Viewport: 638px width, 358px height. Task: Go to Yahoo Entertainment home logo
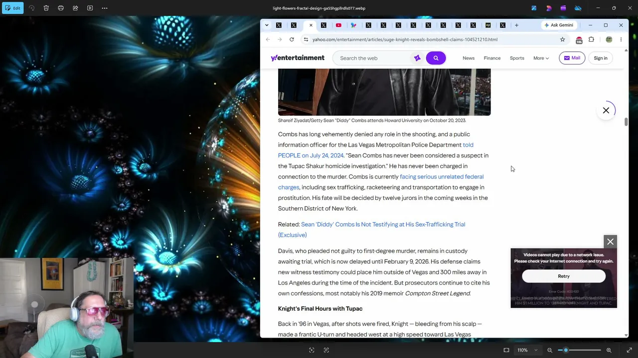click(298, 58)
